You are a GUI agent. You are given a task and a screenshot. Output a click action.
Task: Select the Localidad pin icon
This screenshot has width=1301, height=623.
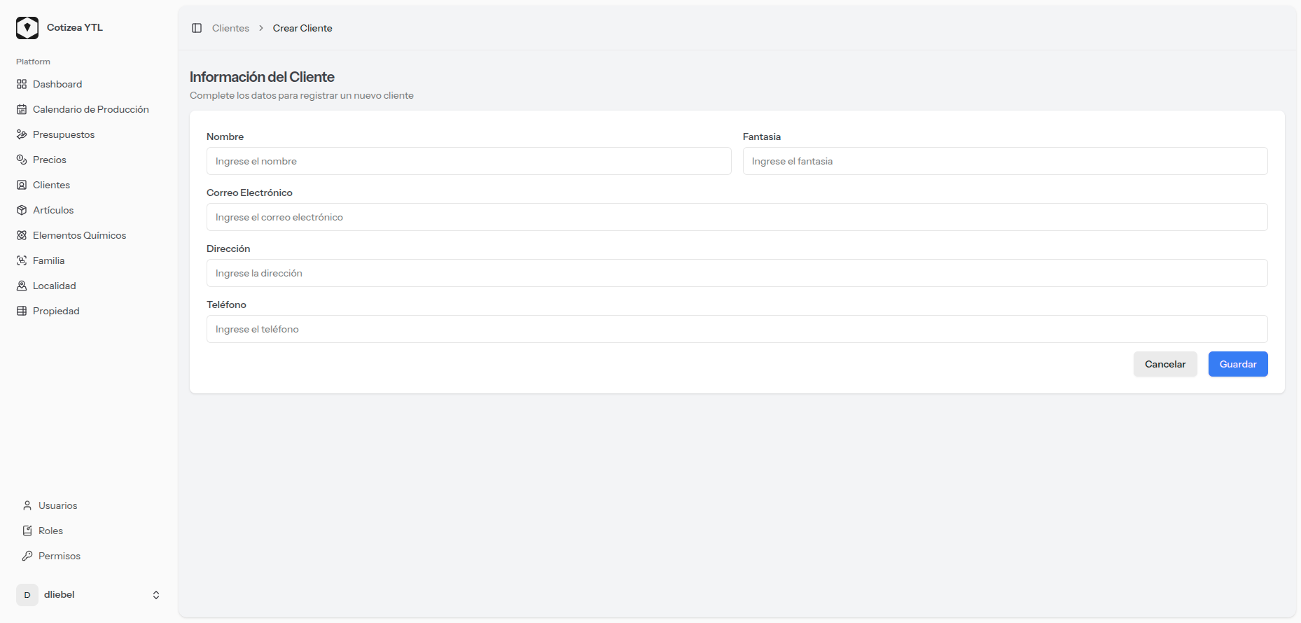(x=22, y=286)
